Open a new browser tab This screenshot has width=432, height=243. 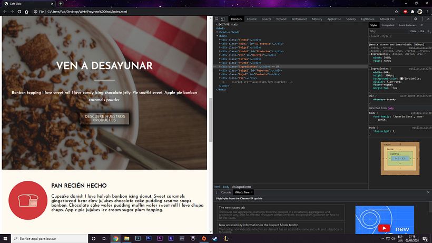(61, 4)
